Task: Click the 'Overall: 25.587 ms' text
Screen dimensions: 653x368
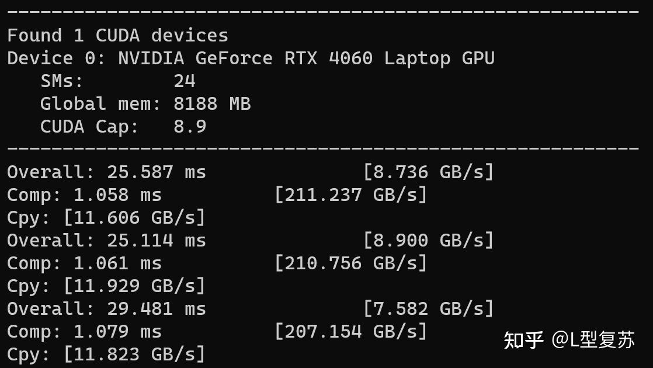Action: click(x=106, y=172)
